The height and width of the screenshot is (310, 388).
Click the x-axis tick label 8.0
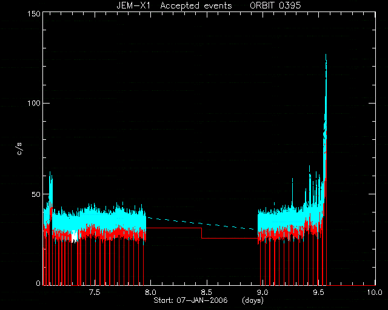(150, 292)
